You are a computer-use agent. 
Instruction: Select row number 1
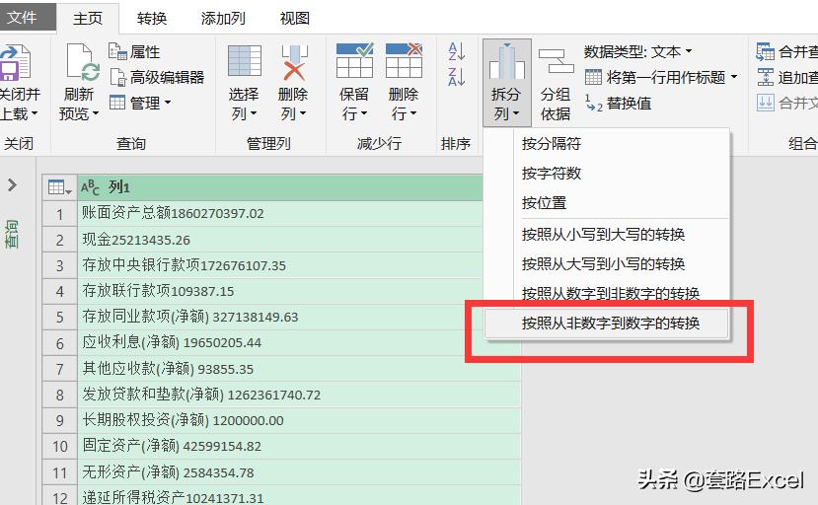[x=60, y=214]
